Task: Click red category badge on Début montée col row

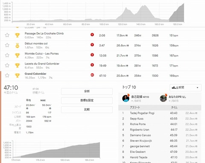Action: [92, 45]
